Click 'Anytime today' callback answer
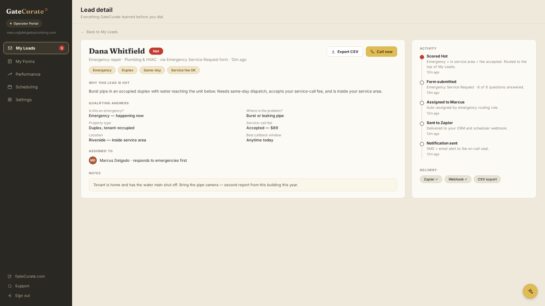The height and width of the screenshot is (306, 545). (260, 140)
